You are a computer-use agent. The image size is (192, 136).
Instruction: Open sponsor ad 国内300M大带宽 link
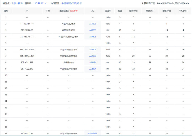point(173,3)
